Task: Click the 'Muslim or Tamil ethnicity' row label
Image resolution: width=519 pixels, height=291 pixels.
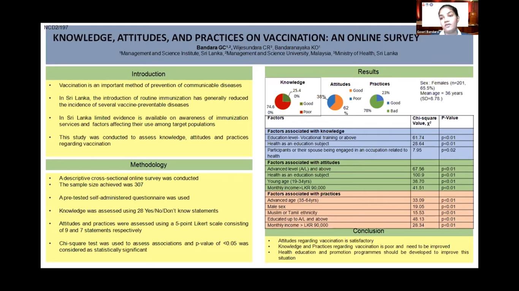Action: click(x=292, y=213)
